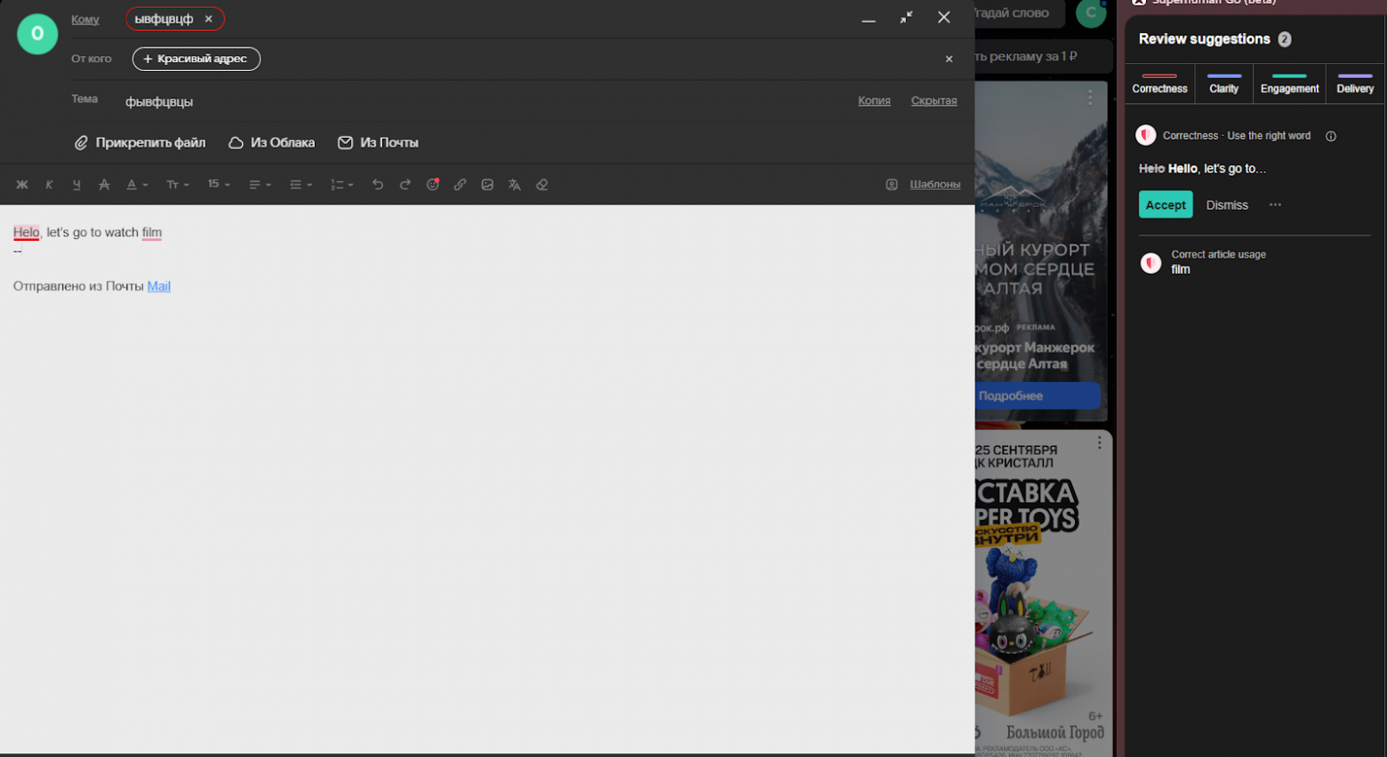Open the Delivery suggestions tab
Viewport: 1387px width, 757px height.
pos(1354,83)
